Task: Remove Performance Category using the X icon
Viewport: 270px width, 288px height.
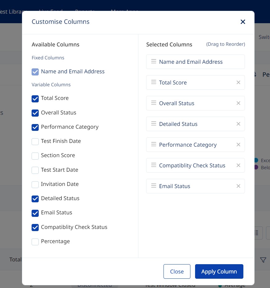Action: [238, 144]
